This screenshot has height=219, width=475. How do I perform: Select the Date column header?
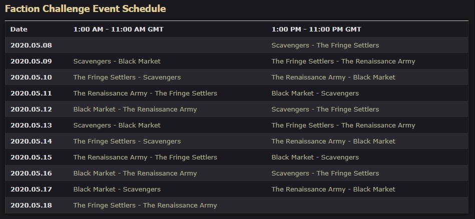tap(19, 29)
